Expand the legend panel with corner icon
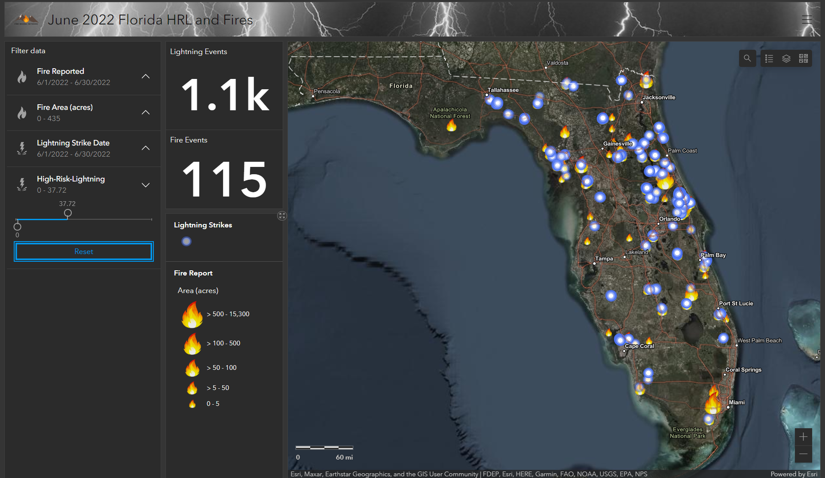825x478 pixels. pos(282,216)
